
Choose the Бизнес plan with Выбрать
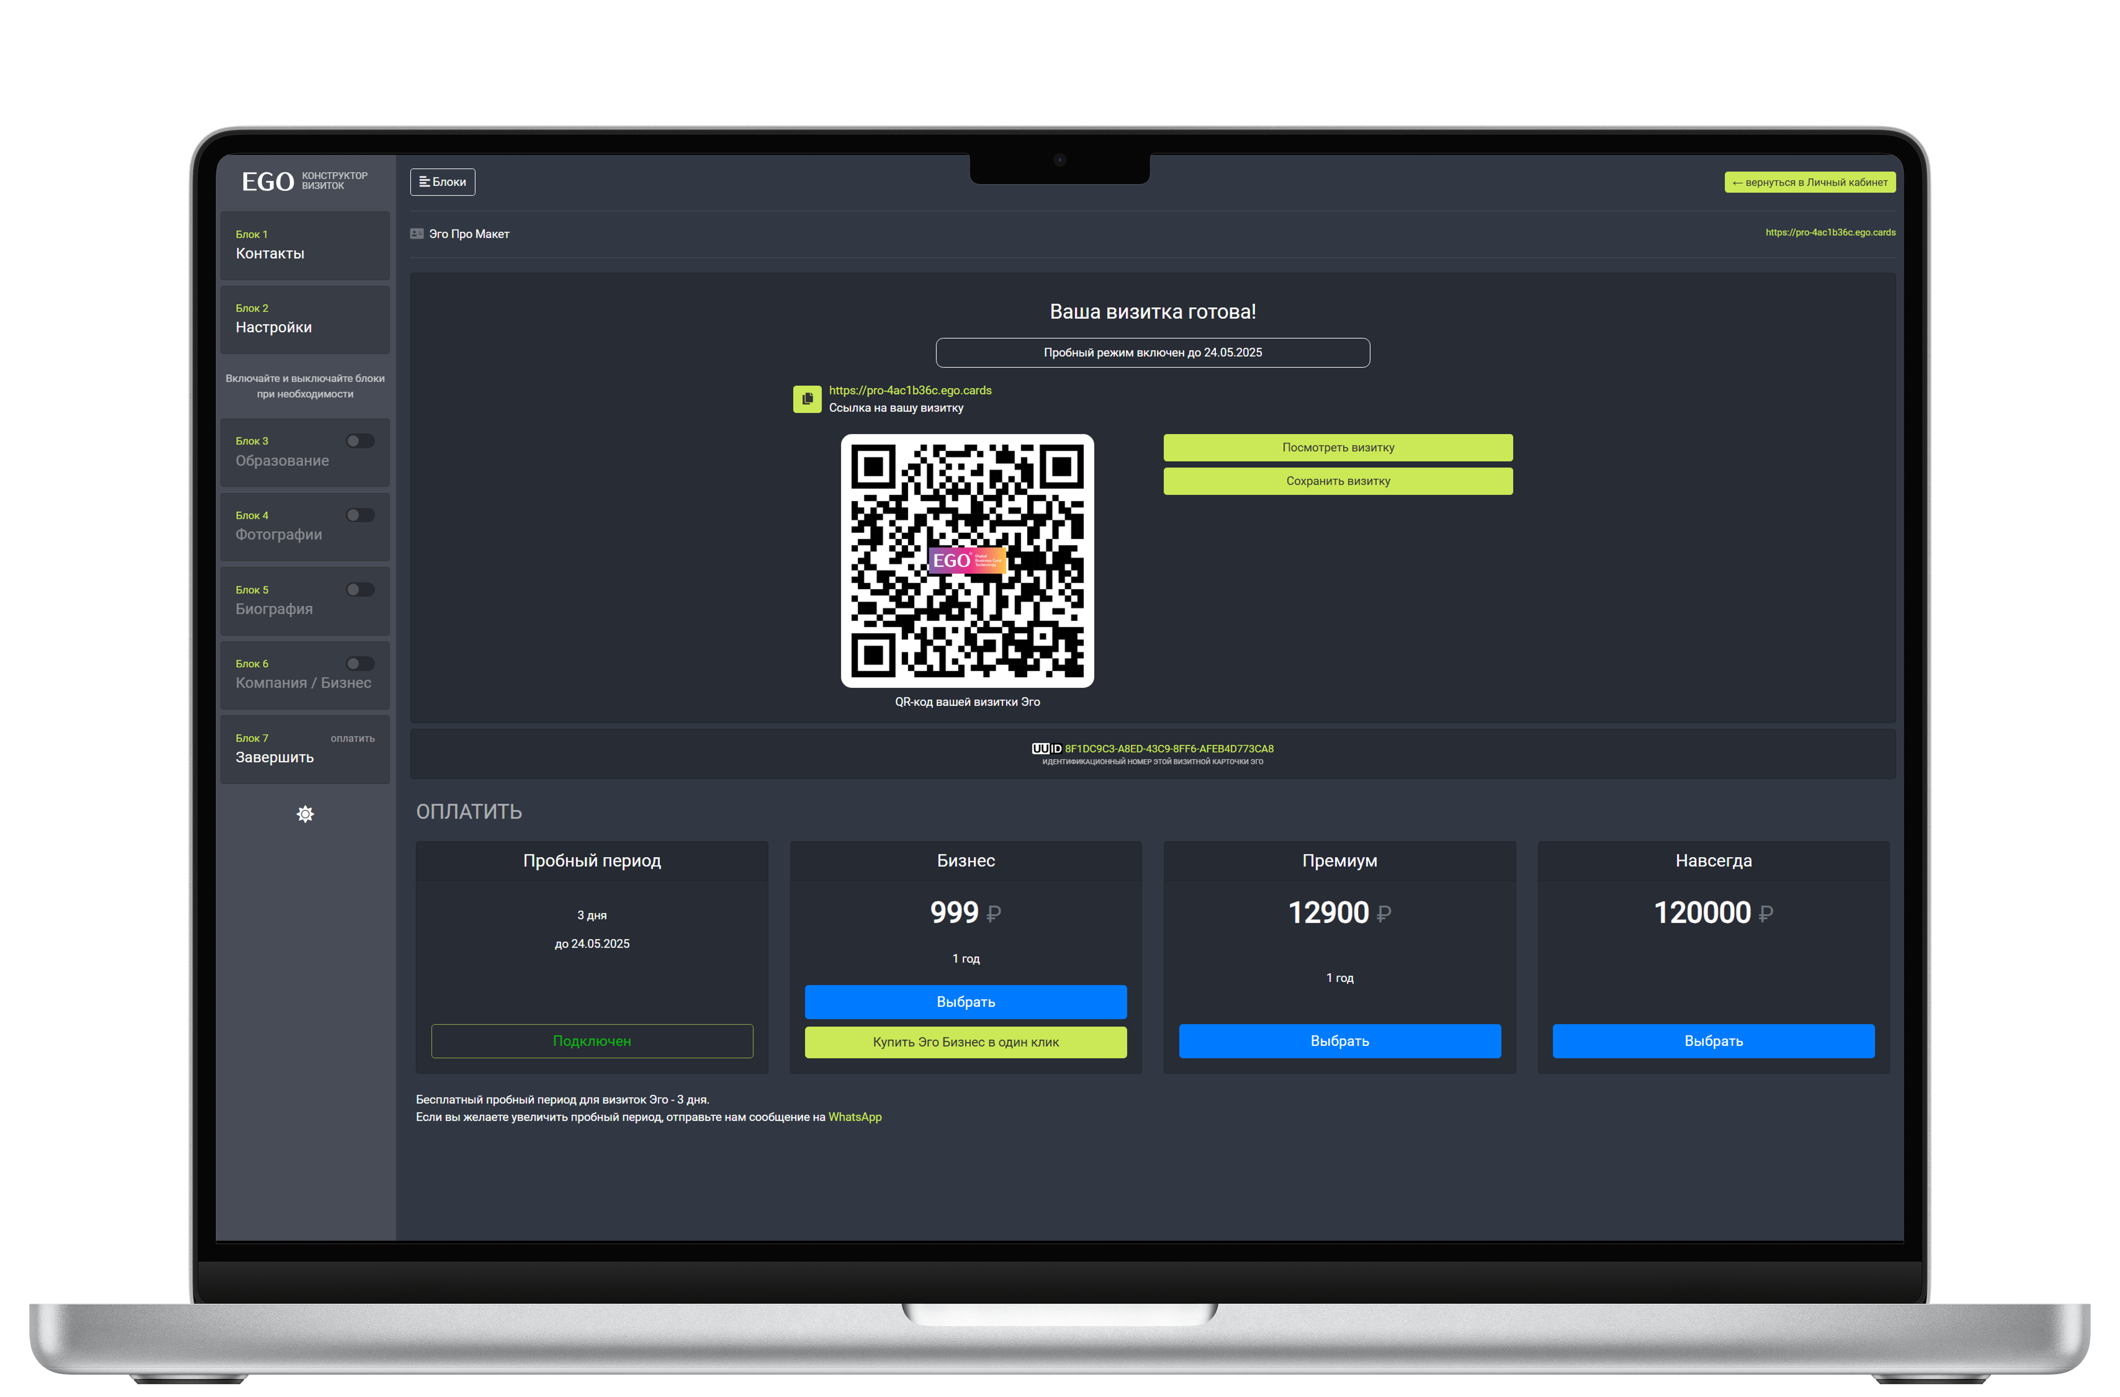(966, 1001)
